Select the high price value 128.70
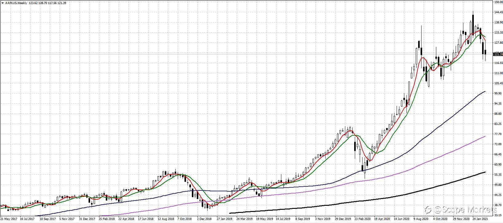The height and width of the screenshot is (223, 503). coord(43,3)
